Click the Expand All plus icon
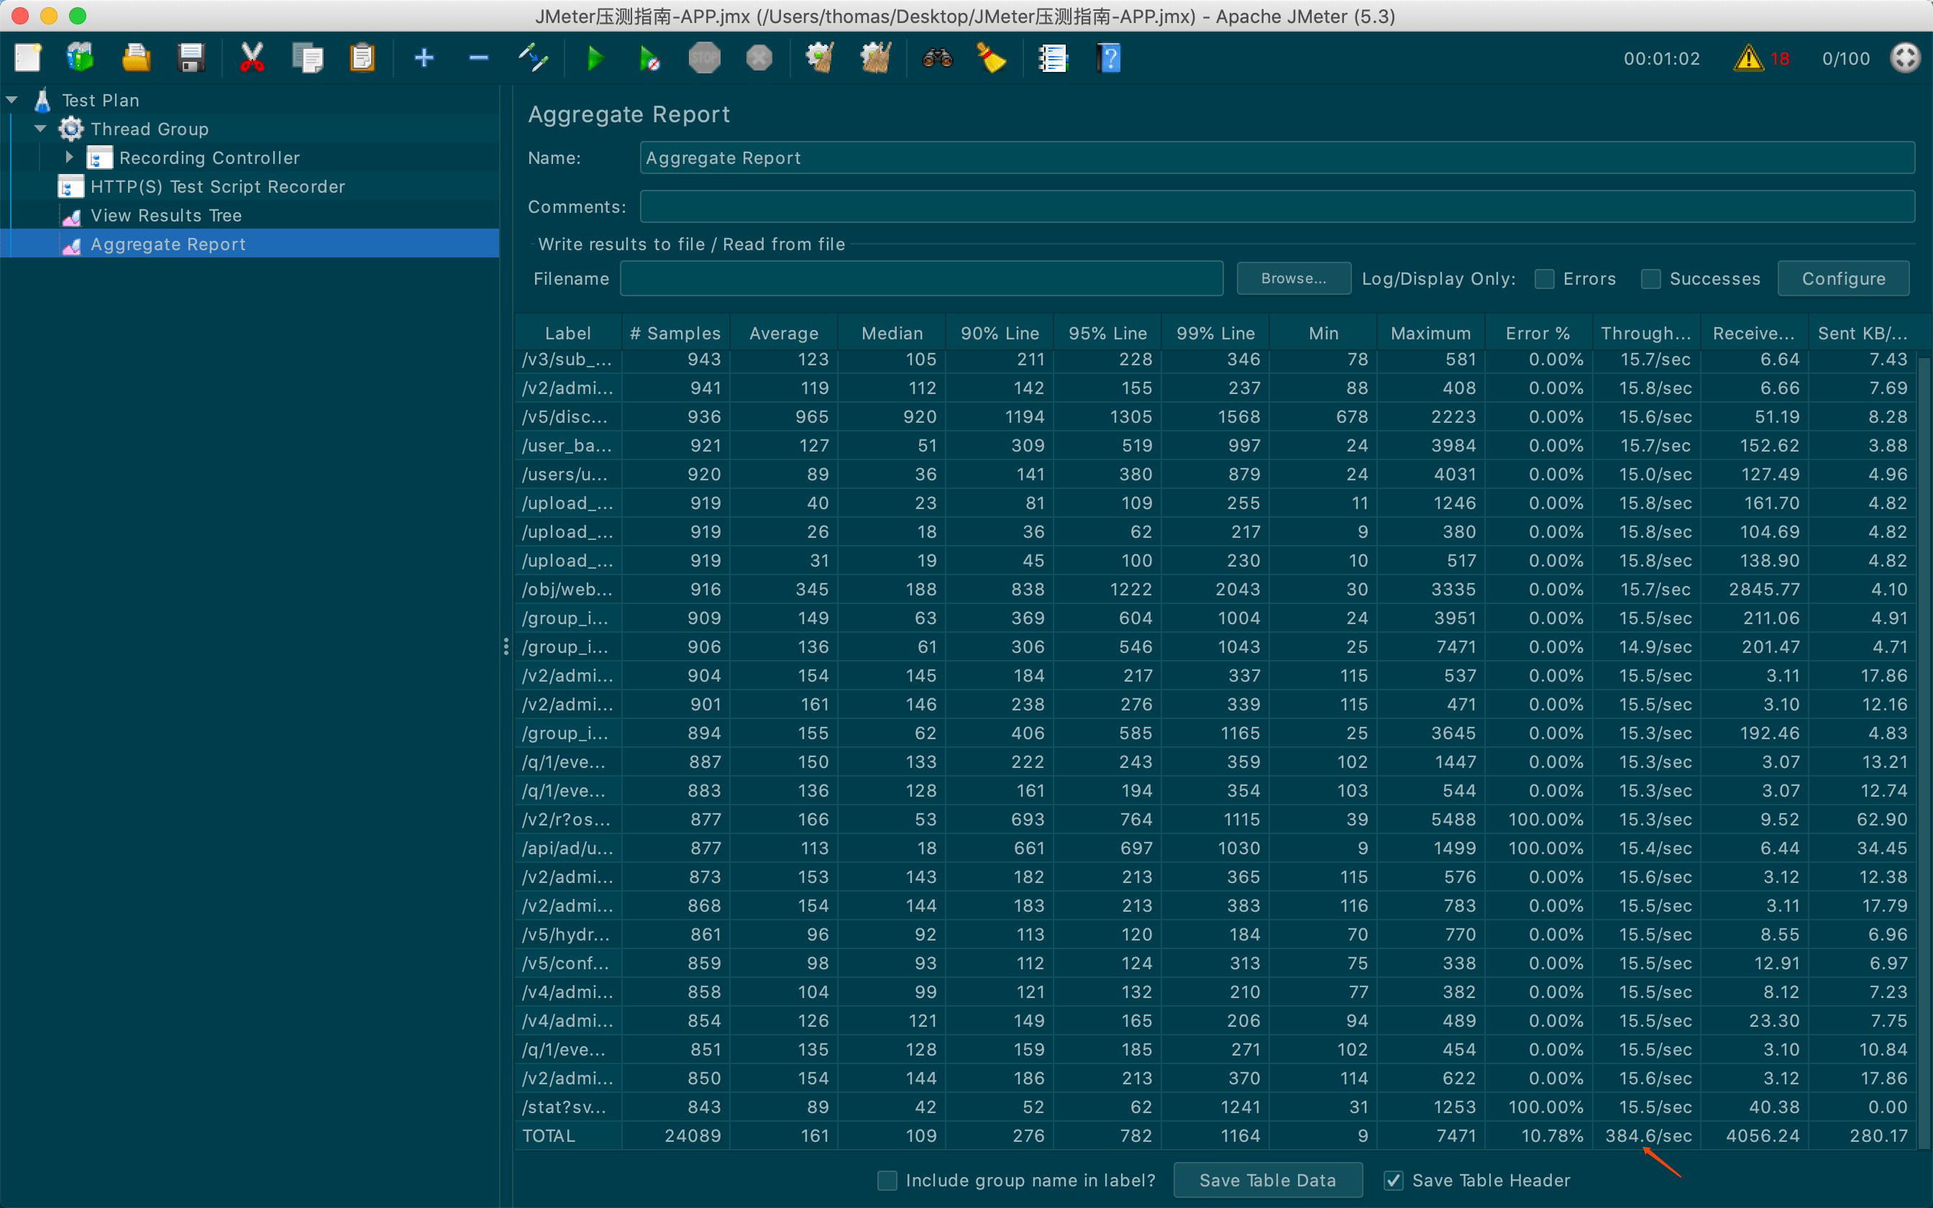The height and width of the screenshot is (1208, 1933). tap(424, 58)
